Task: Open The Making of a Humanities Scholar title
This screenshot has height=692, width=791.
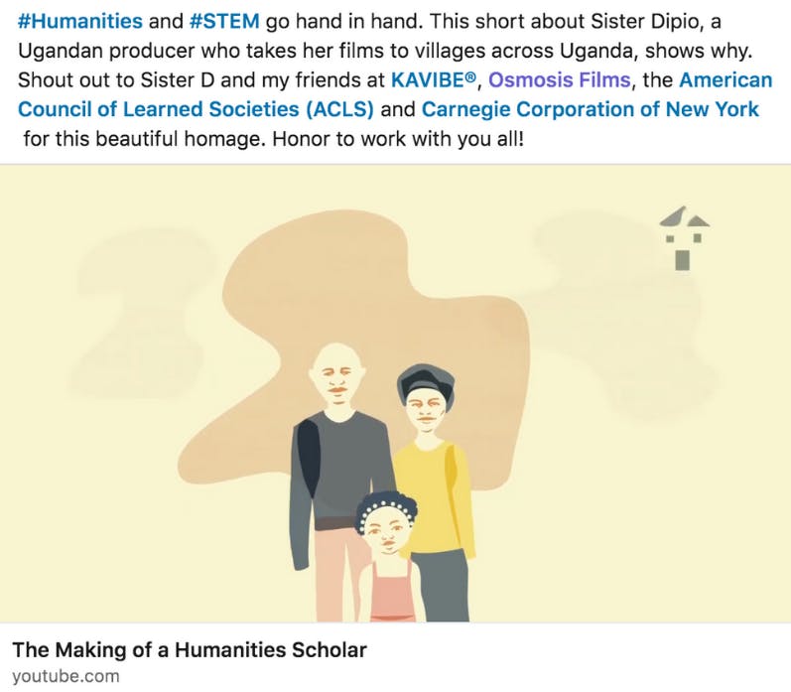Action: point(190,649)
